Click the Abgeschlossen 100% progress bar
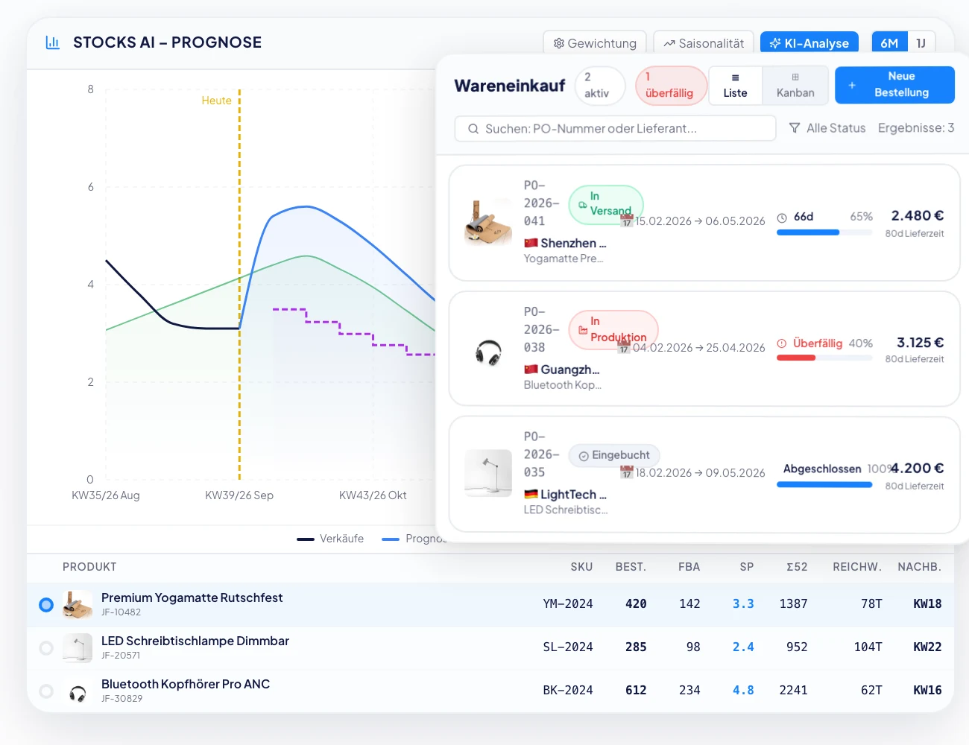969x745 pixels. [824, 484]
